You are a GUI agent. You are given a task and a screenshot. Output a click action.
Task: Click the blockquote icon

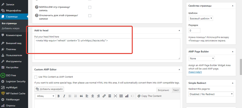pyautogui.click(x=81, y=96)
